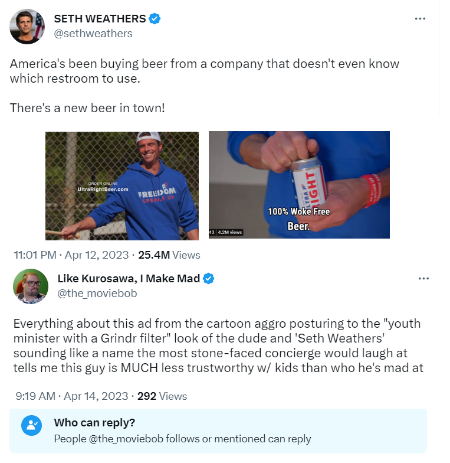
Task: Click the verified badge beside Like Kurosawa, I Make Mad
Action: tap(208, 279)
